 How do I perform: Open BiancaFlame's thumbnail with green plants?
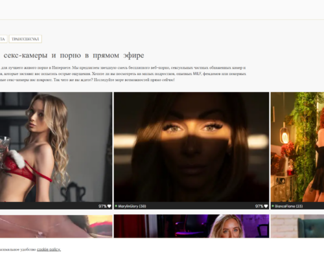click(x=297, y=147)
